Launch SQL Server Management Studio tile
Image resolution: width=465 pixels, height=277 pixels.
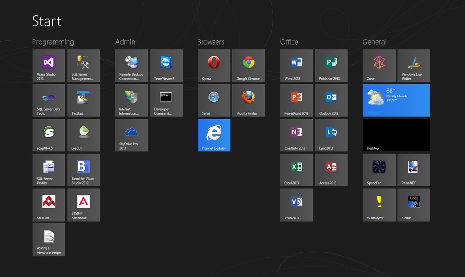point(84,65)
